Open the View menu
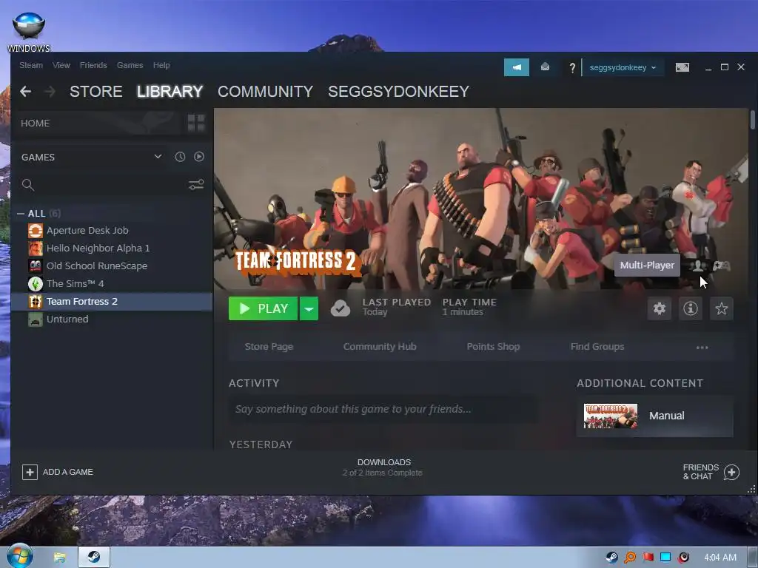 tap(61, 65)
